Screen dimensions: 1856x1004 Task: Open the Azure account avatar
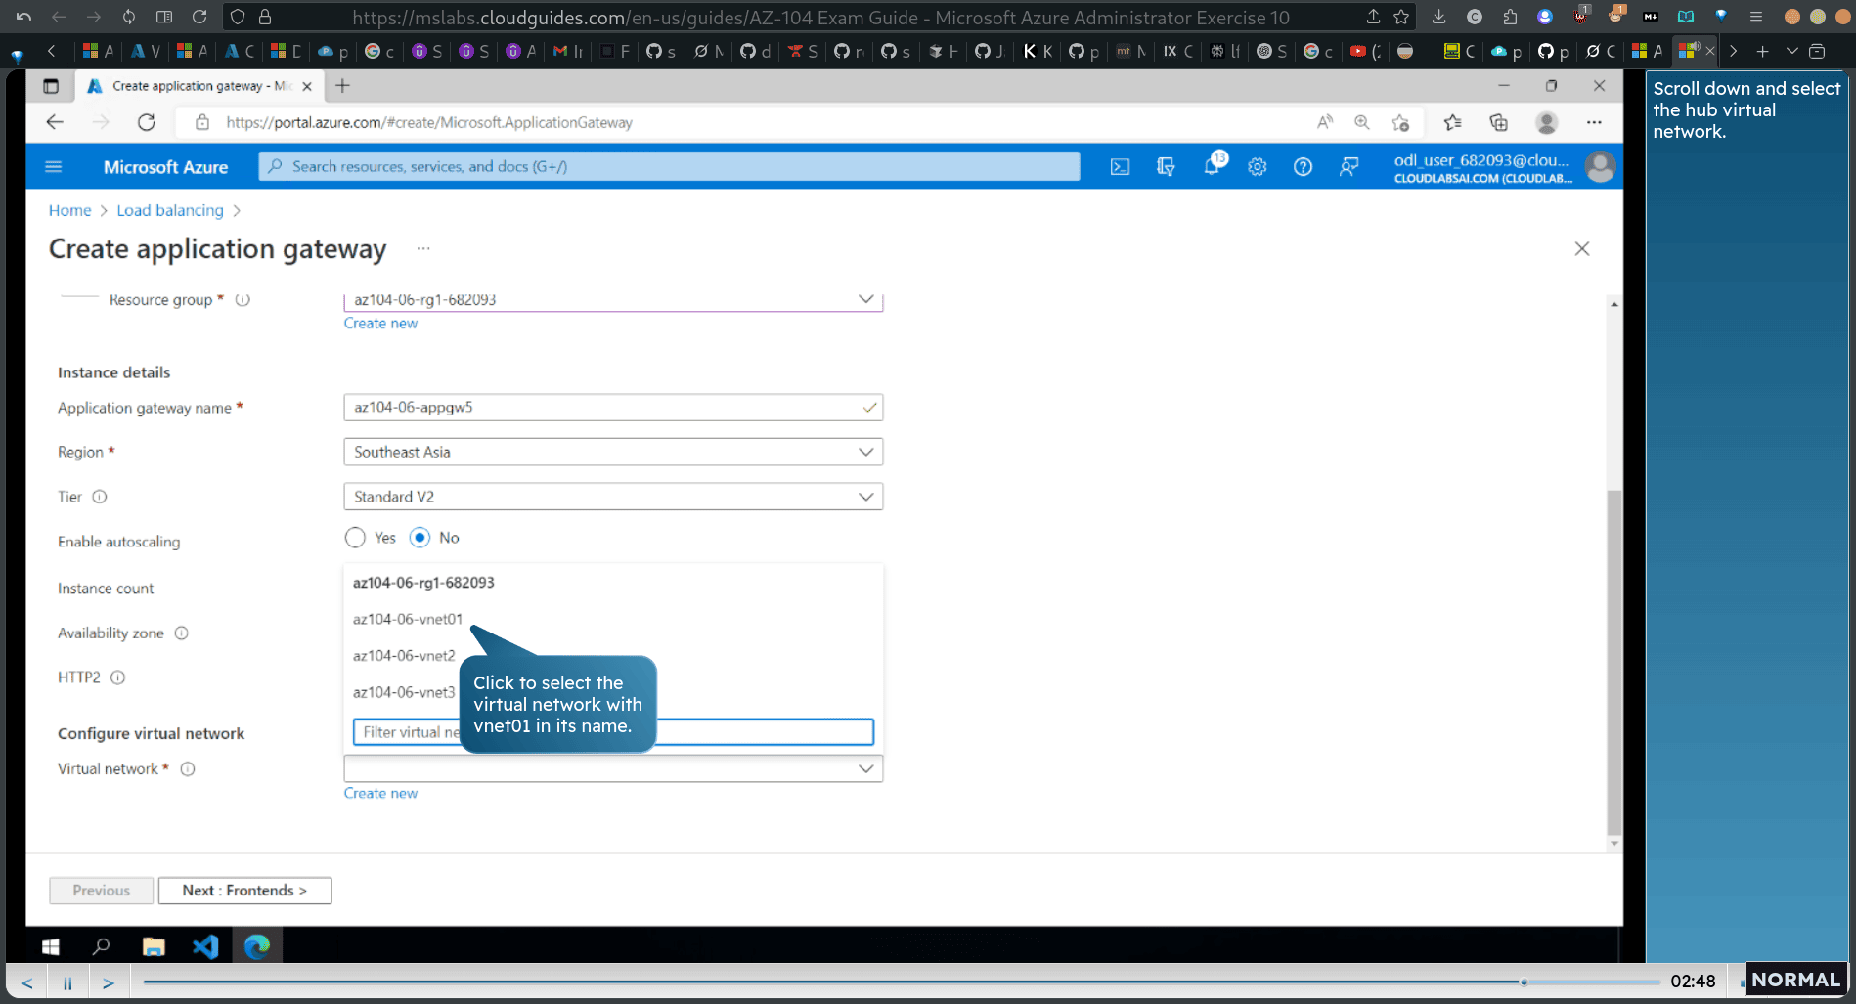click(x=1600, y=167)
